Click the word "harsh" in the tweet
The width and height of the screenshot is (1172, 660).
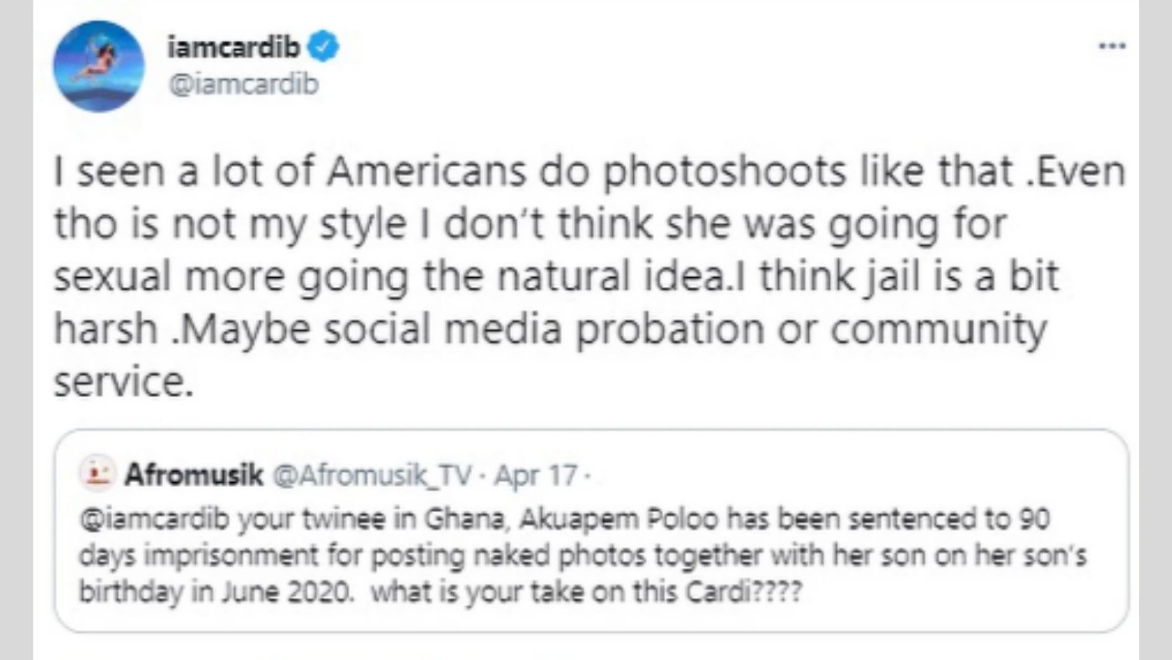tap(106, 330)
